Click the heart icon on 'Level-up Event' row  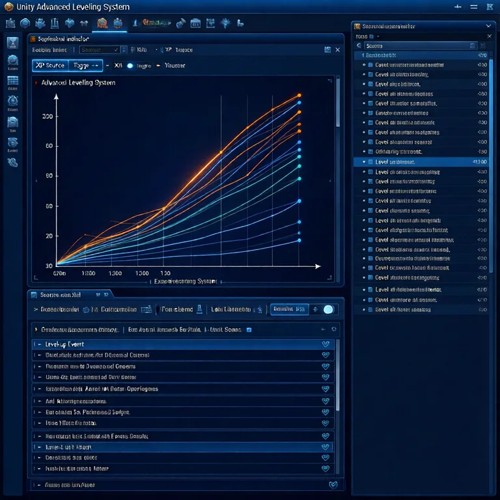point(326,344)
